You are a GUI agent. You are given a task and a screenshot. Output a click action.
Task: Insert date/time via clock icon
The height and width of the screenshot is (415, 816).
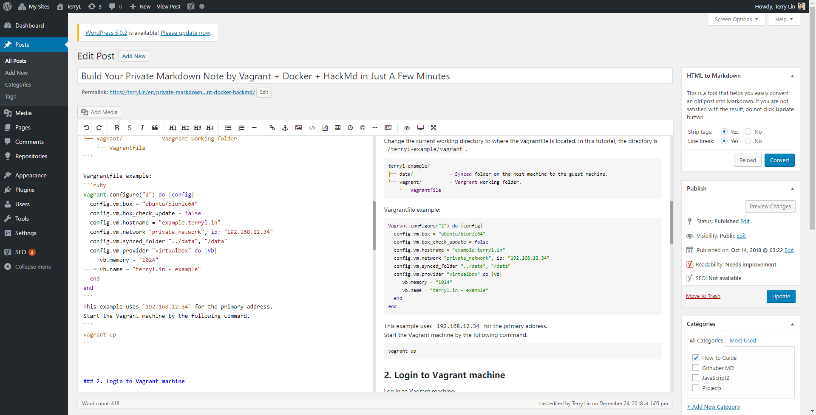pos(350,128)
